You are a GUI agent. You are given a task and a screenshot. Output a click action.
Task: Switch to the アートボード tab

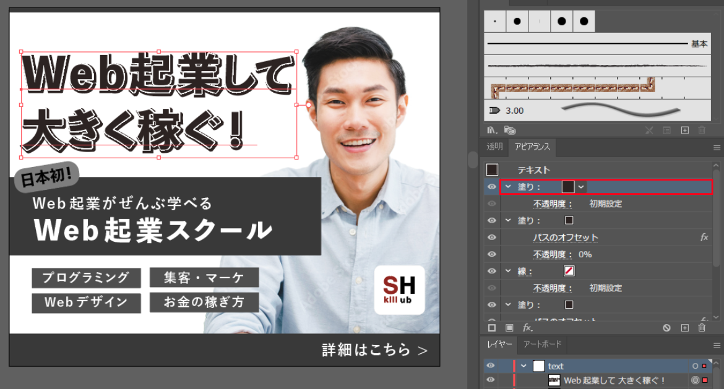click(543, 344)
